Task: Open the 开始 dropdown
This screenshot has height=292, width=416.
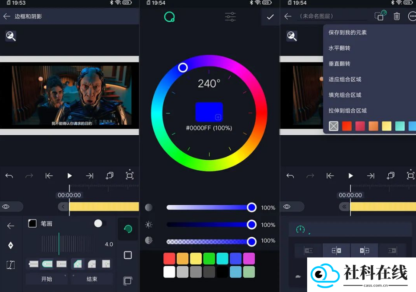Action: 47,279
